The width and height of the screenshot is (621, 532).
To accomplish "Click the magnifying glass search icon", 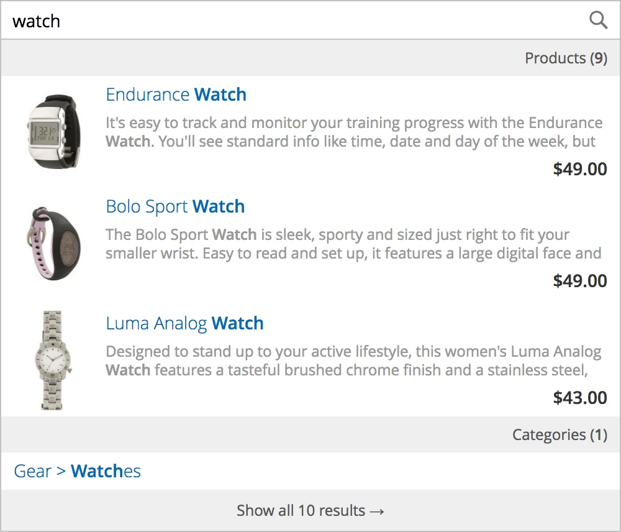I will (598, 21).
